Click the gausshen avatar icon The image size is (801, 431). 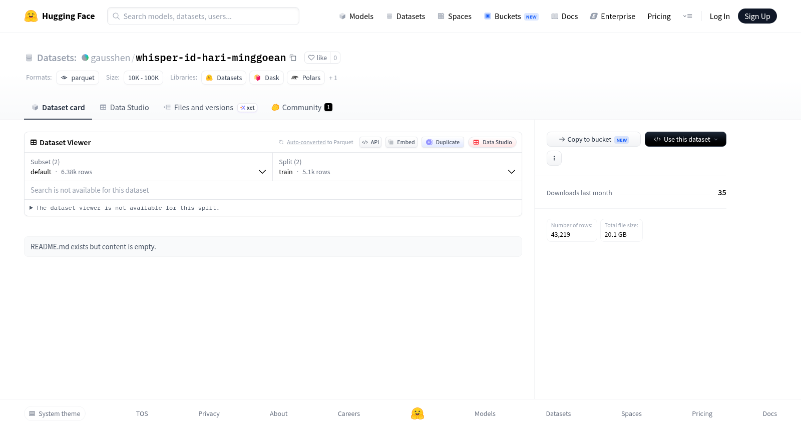(85, 58)
